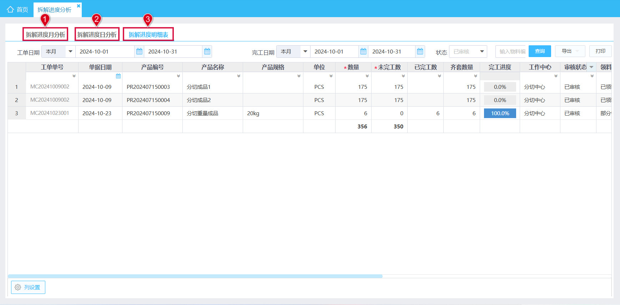Open calendar for 工单日期 start date
The height and width of the screenshot is (305, 620).
tap(139, 51)
